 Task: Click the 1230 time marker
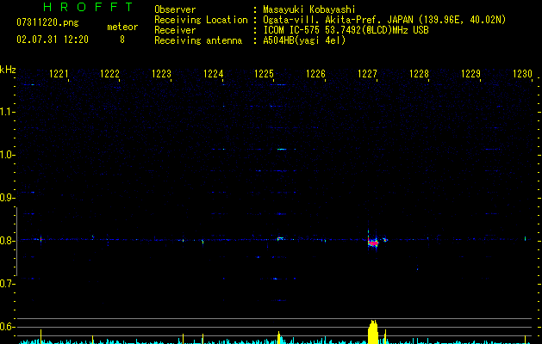coord(522,75)
